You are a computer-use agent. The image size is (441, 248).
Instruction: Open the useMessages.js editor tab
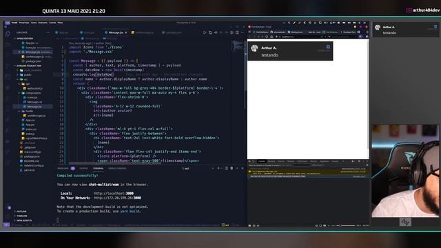pos(143,32)
